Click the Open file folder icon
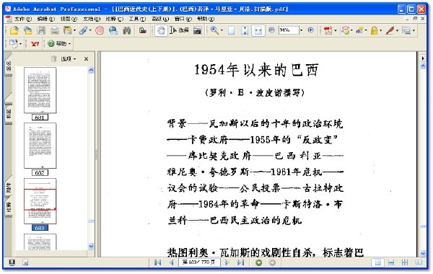 pyautogui.click(x=14, y=30)
